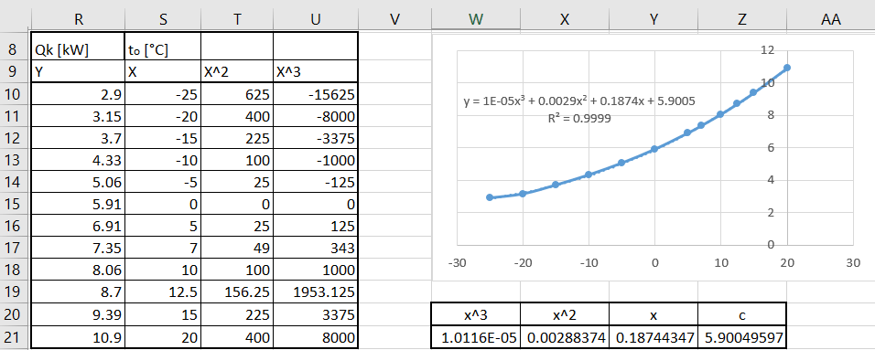The image size is (875, 350).
Task: Select column X header
Action: pos(564,19)
